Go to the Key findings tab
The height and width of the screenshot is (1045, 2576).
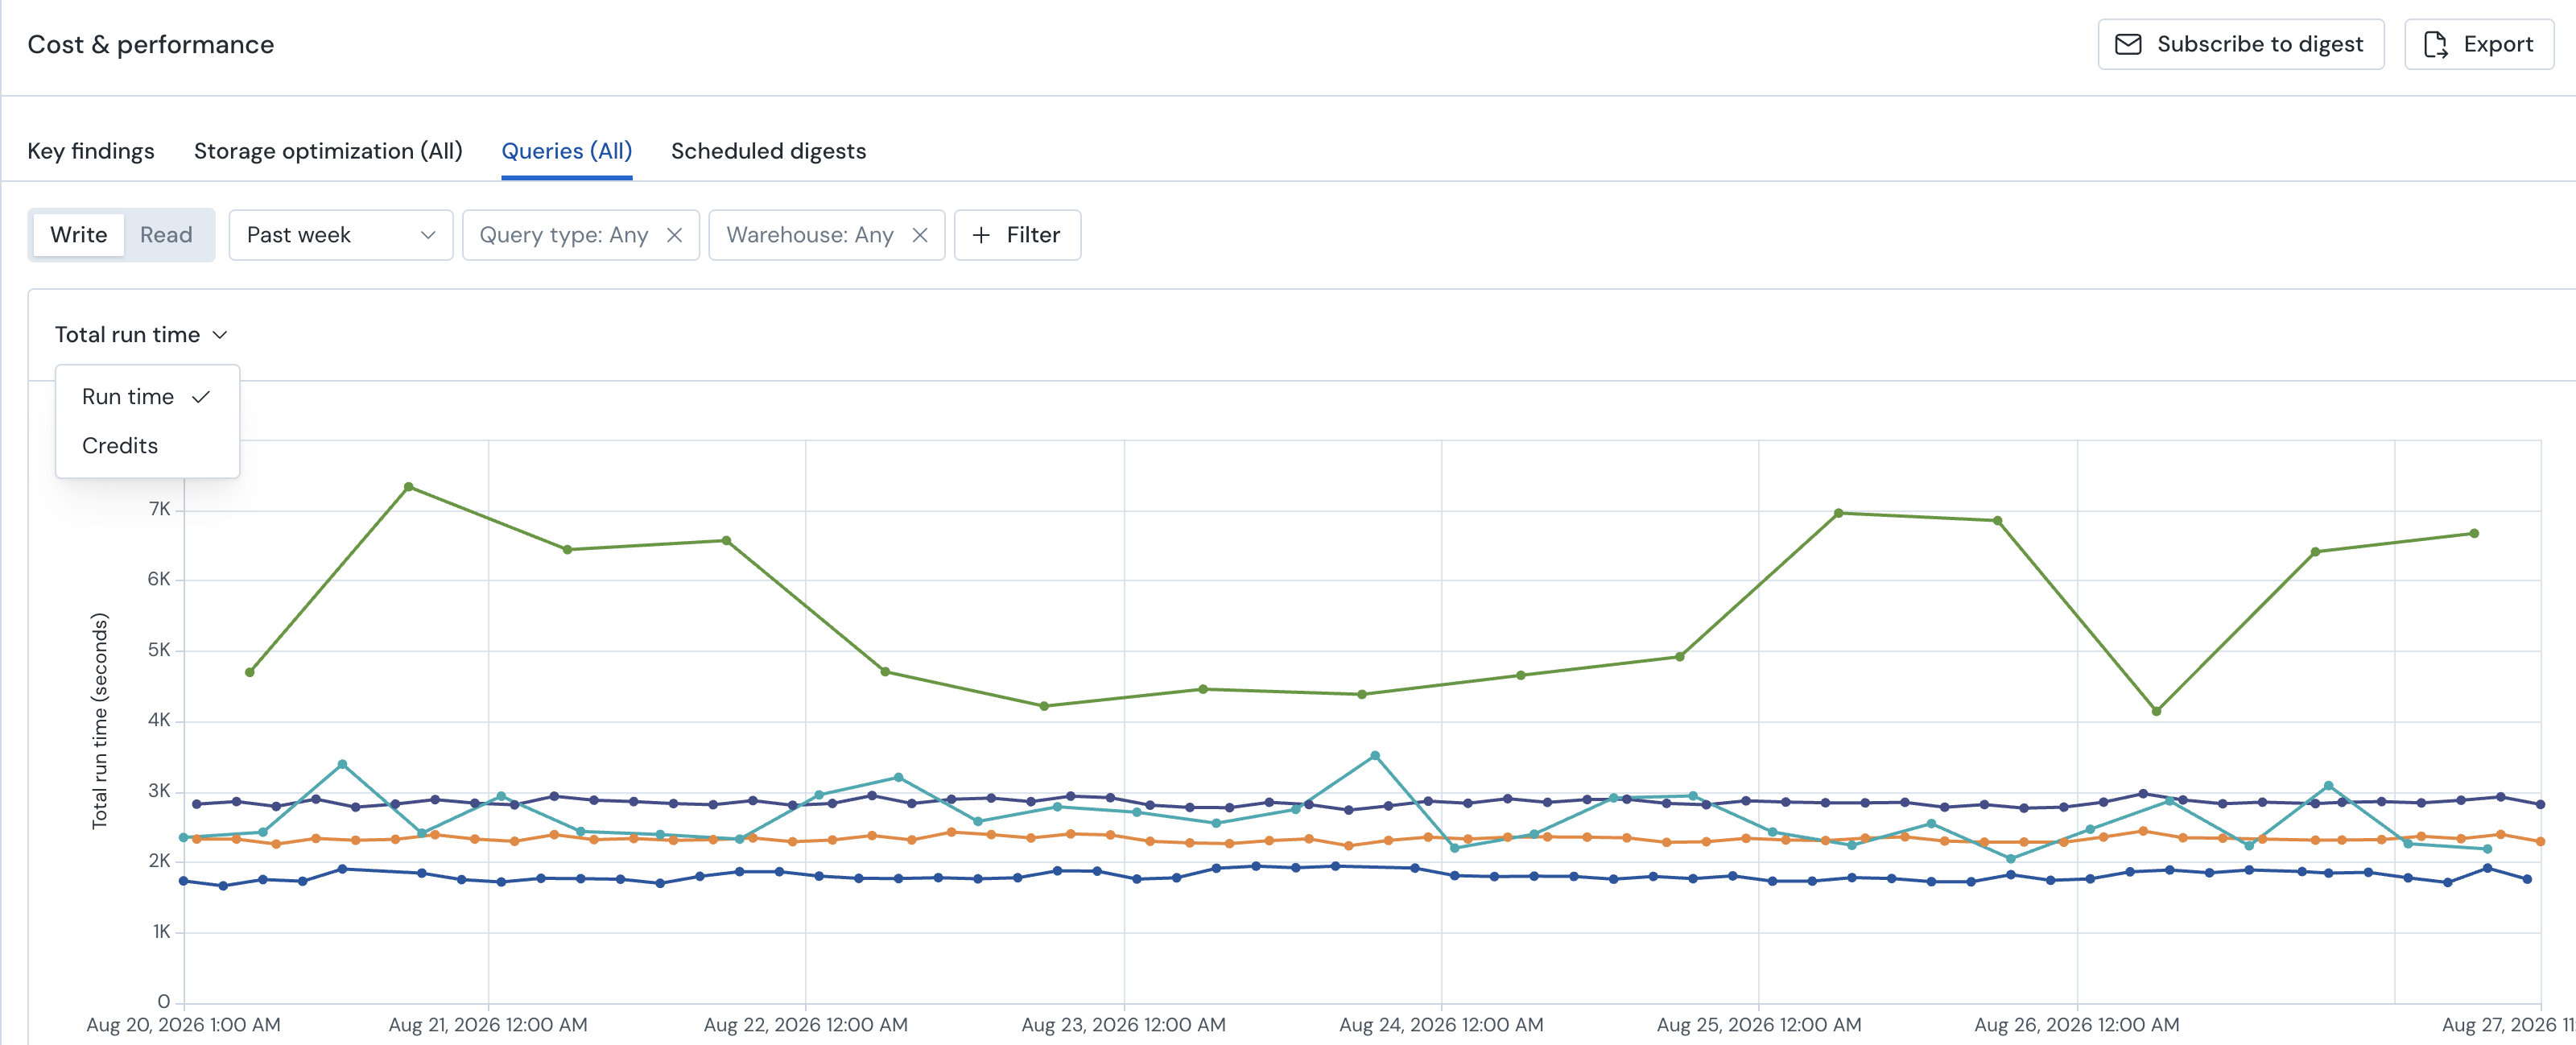tap(91, 151)
